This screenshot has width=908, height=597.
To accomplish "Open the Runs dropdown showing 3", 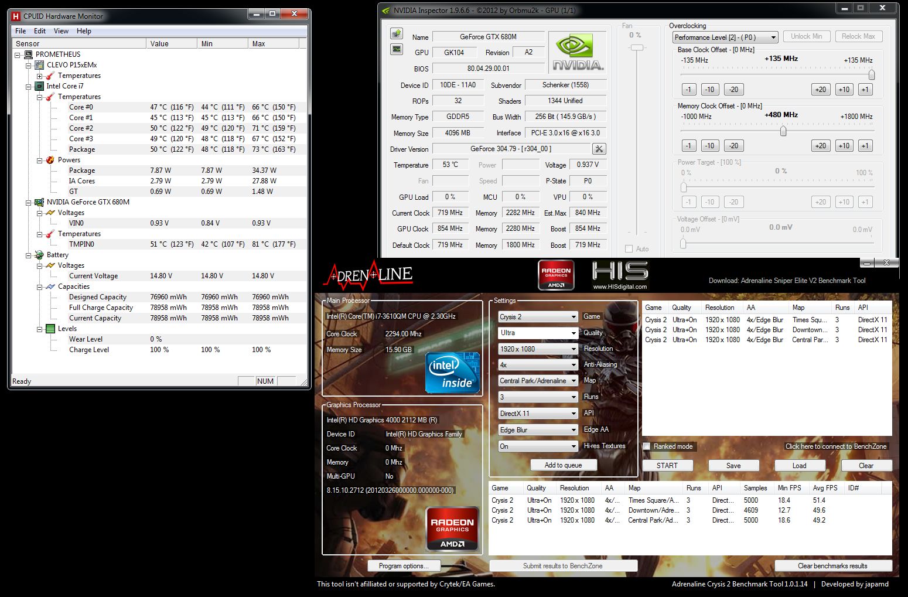I will [538, 397].
